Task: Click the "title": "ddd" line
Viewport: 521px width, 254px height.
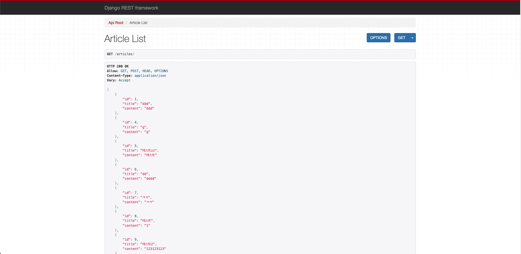Action: click(x=137, y=104)
